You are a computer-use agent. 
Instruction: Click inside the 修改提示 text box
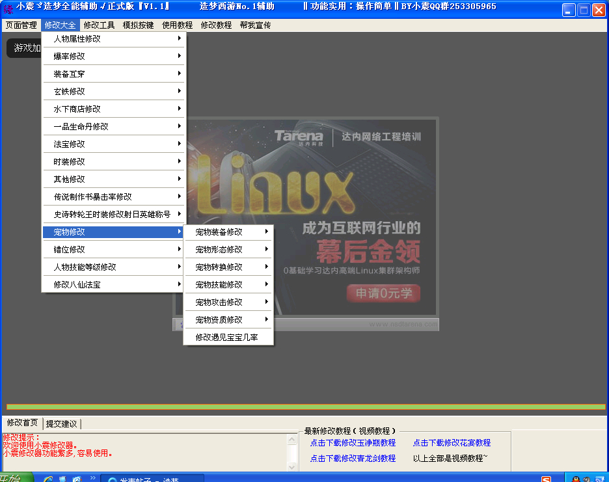[x=145, y=453]
